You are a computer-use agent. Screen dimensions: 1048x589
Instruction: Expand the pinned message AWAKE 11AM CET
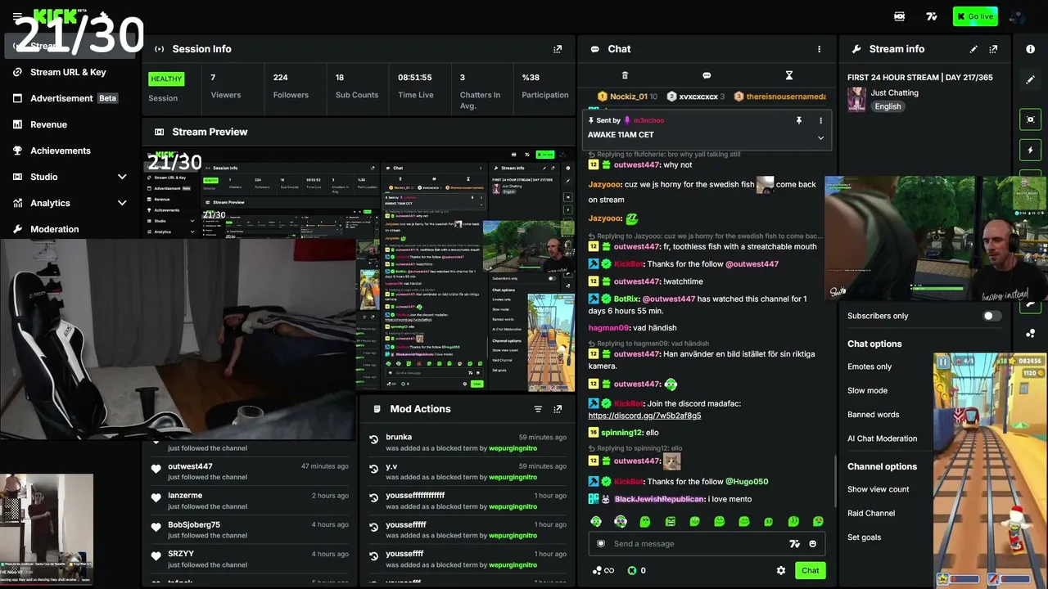(820, 137)
